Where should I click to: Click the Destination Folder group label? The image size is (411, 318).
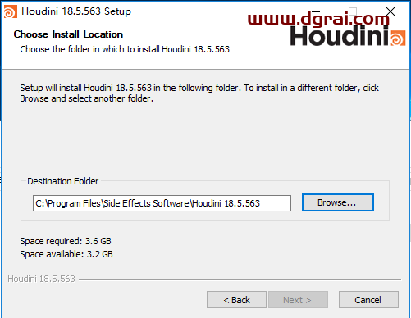tap(63, 181)
